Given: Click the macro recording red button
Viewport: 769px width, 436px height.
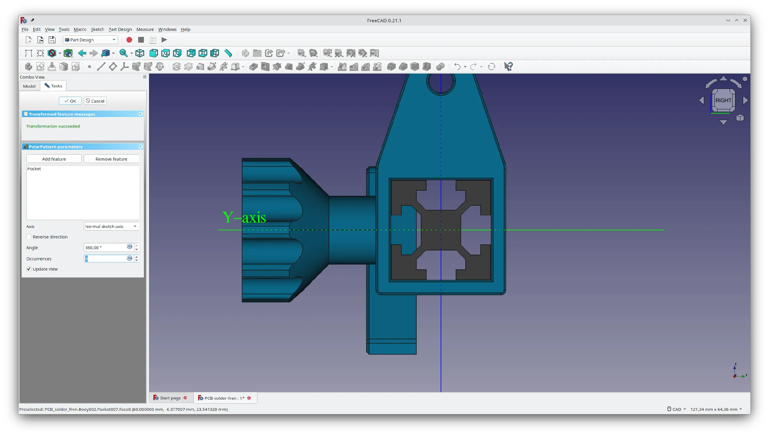Looking at the screenshot, I should pos(129,40).
